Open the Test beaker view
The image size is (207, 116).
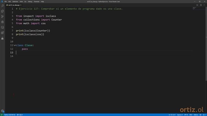tap(3, 38)
